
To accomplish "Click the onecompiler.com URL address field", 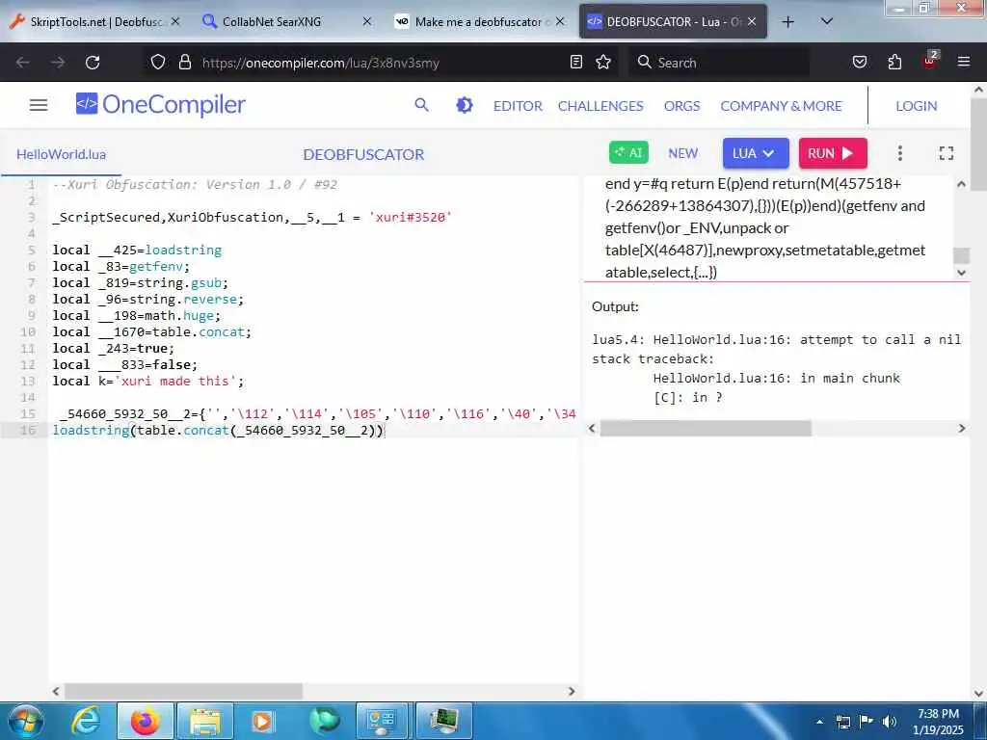I will (x=320, y=63).
